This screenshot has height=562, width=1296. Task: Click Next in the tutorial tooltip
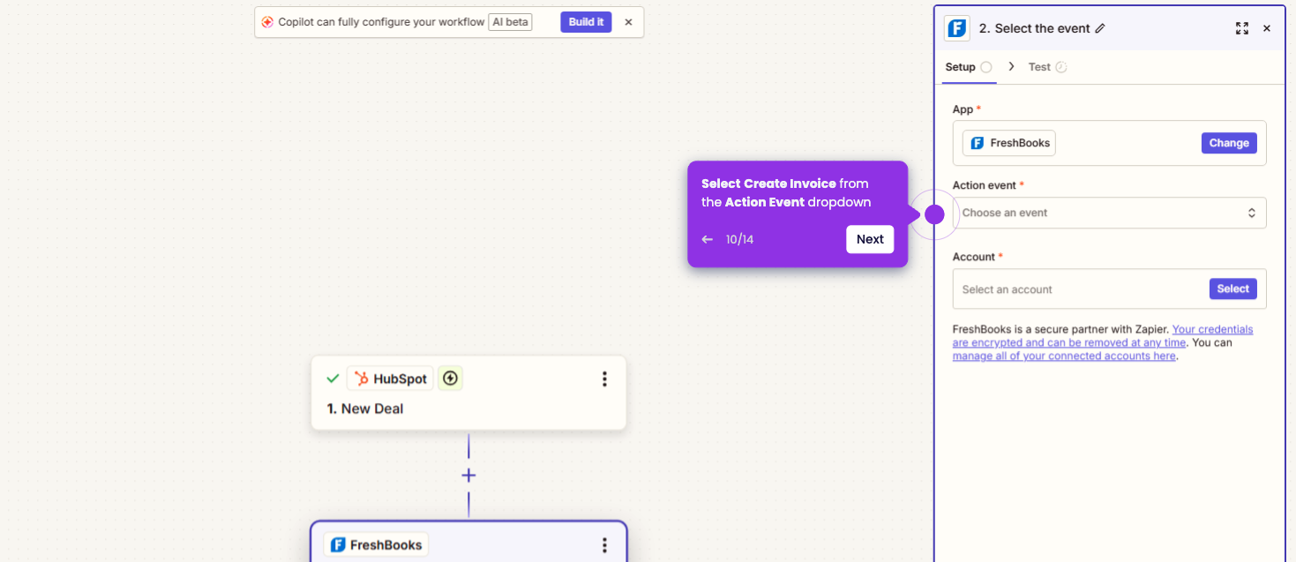[870, 239]
